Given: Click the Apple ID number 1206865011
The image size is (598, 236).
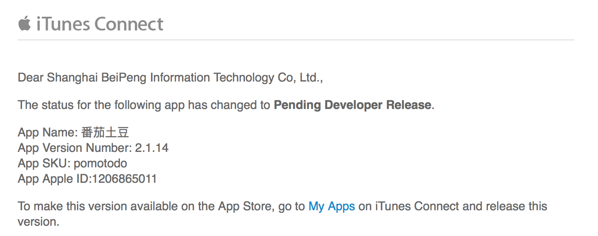Looking at the screenshot, I should pyautogui.click(x=124, y=179).
